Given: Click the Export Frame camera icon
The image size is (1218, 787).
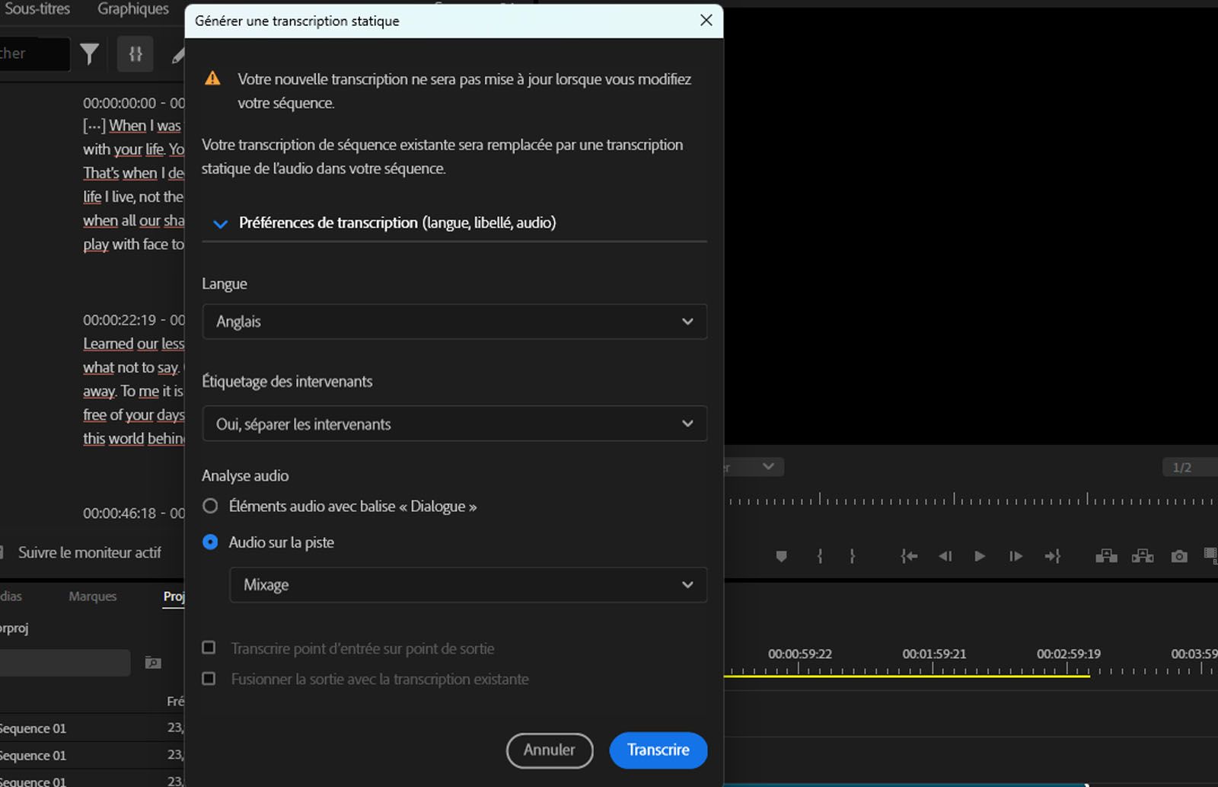Looking at the screenshot, I should [1179, 556].
